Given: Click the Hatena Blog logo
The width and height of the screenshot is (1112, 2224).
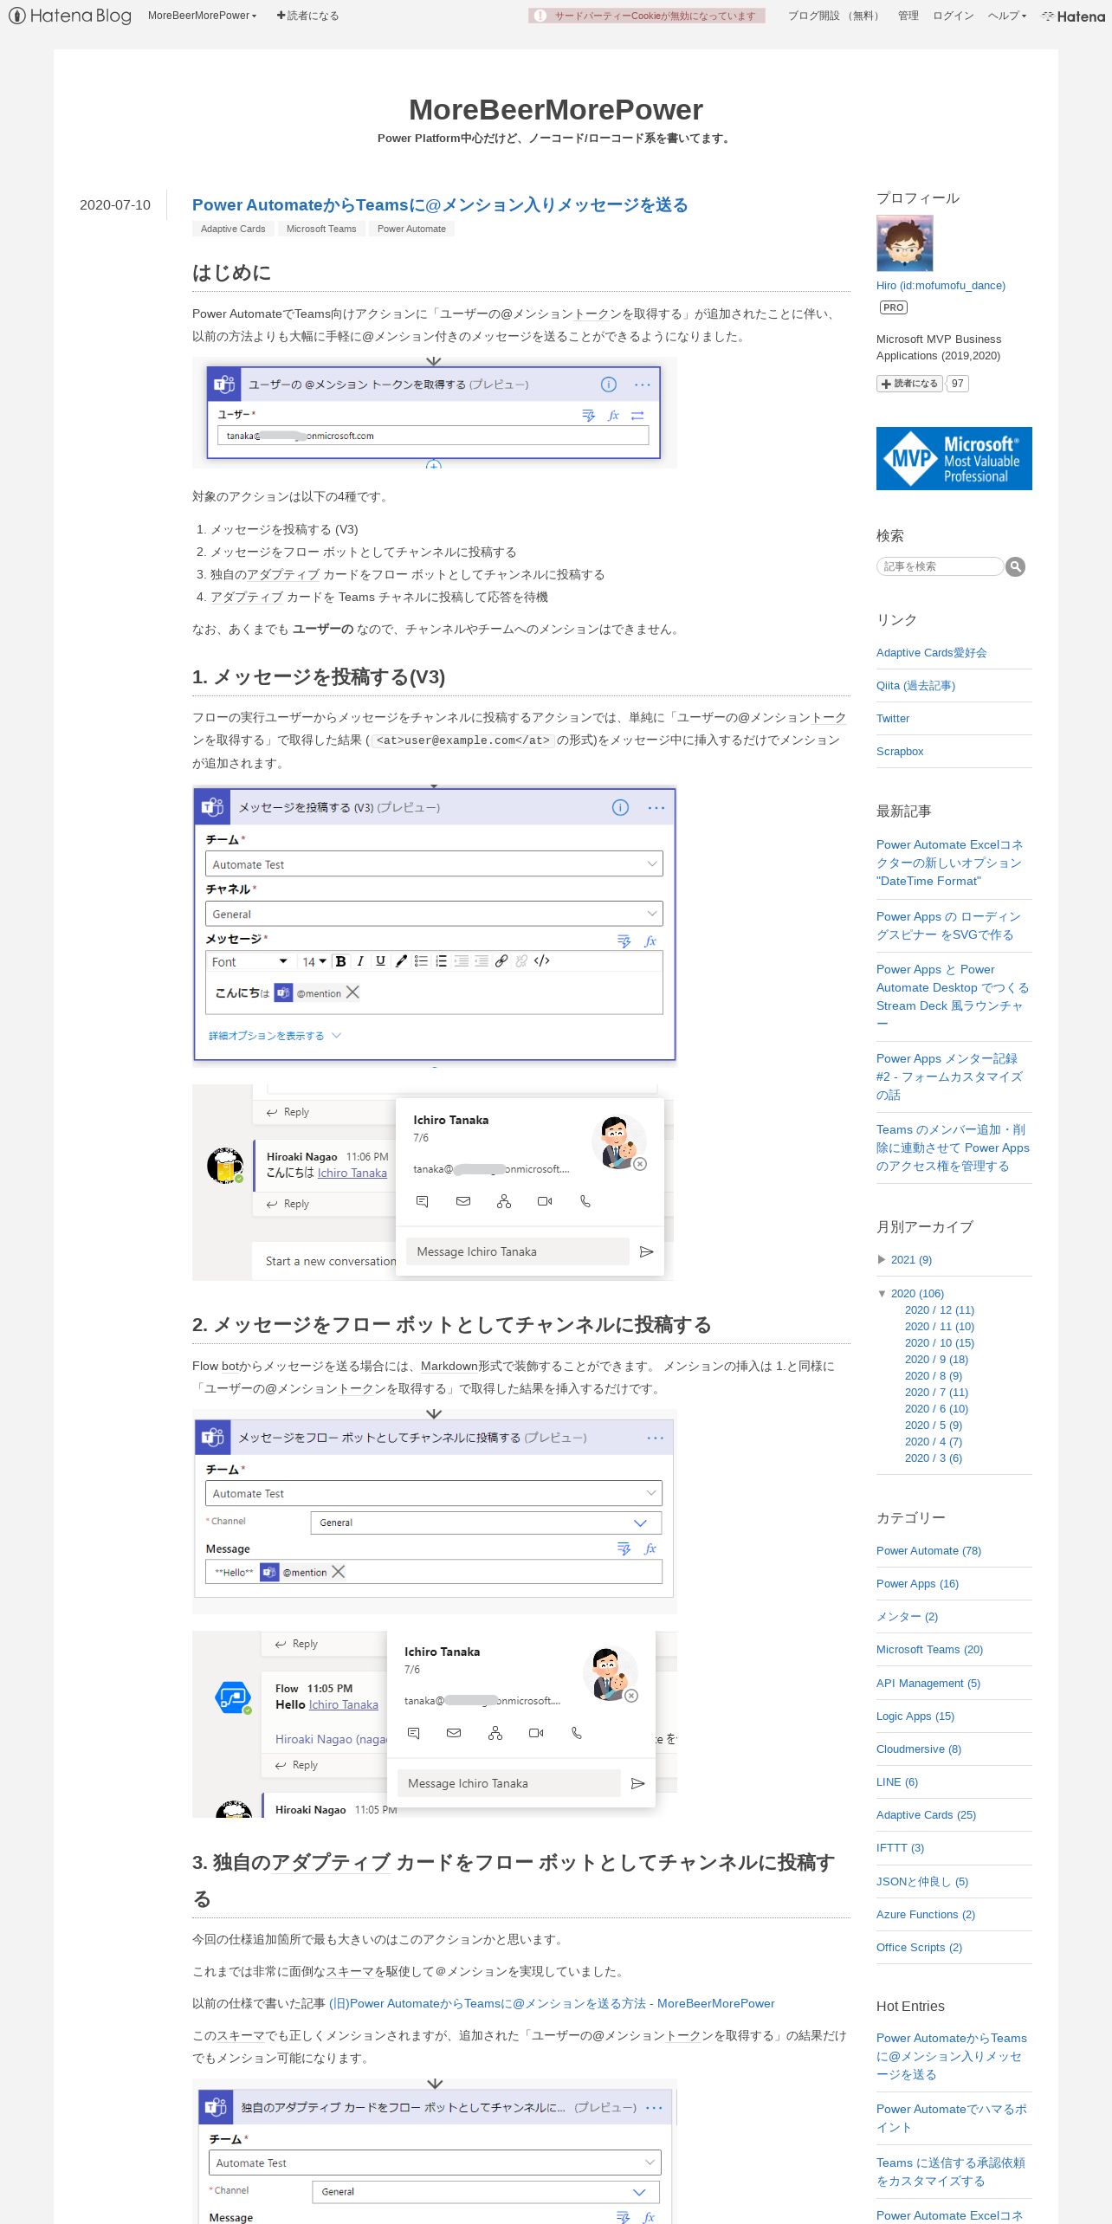Looking at the screenshot, I should [70, 16].
